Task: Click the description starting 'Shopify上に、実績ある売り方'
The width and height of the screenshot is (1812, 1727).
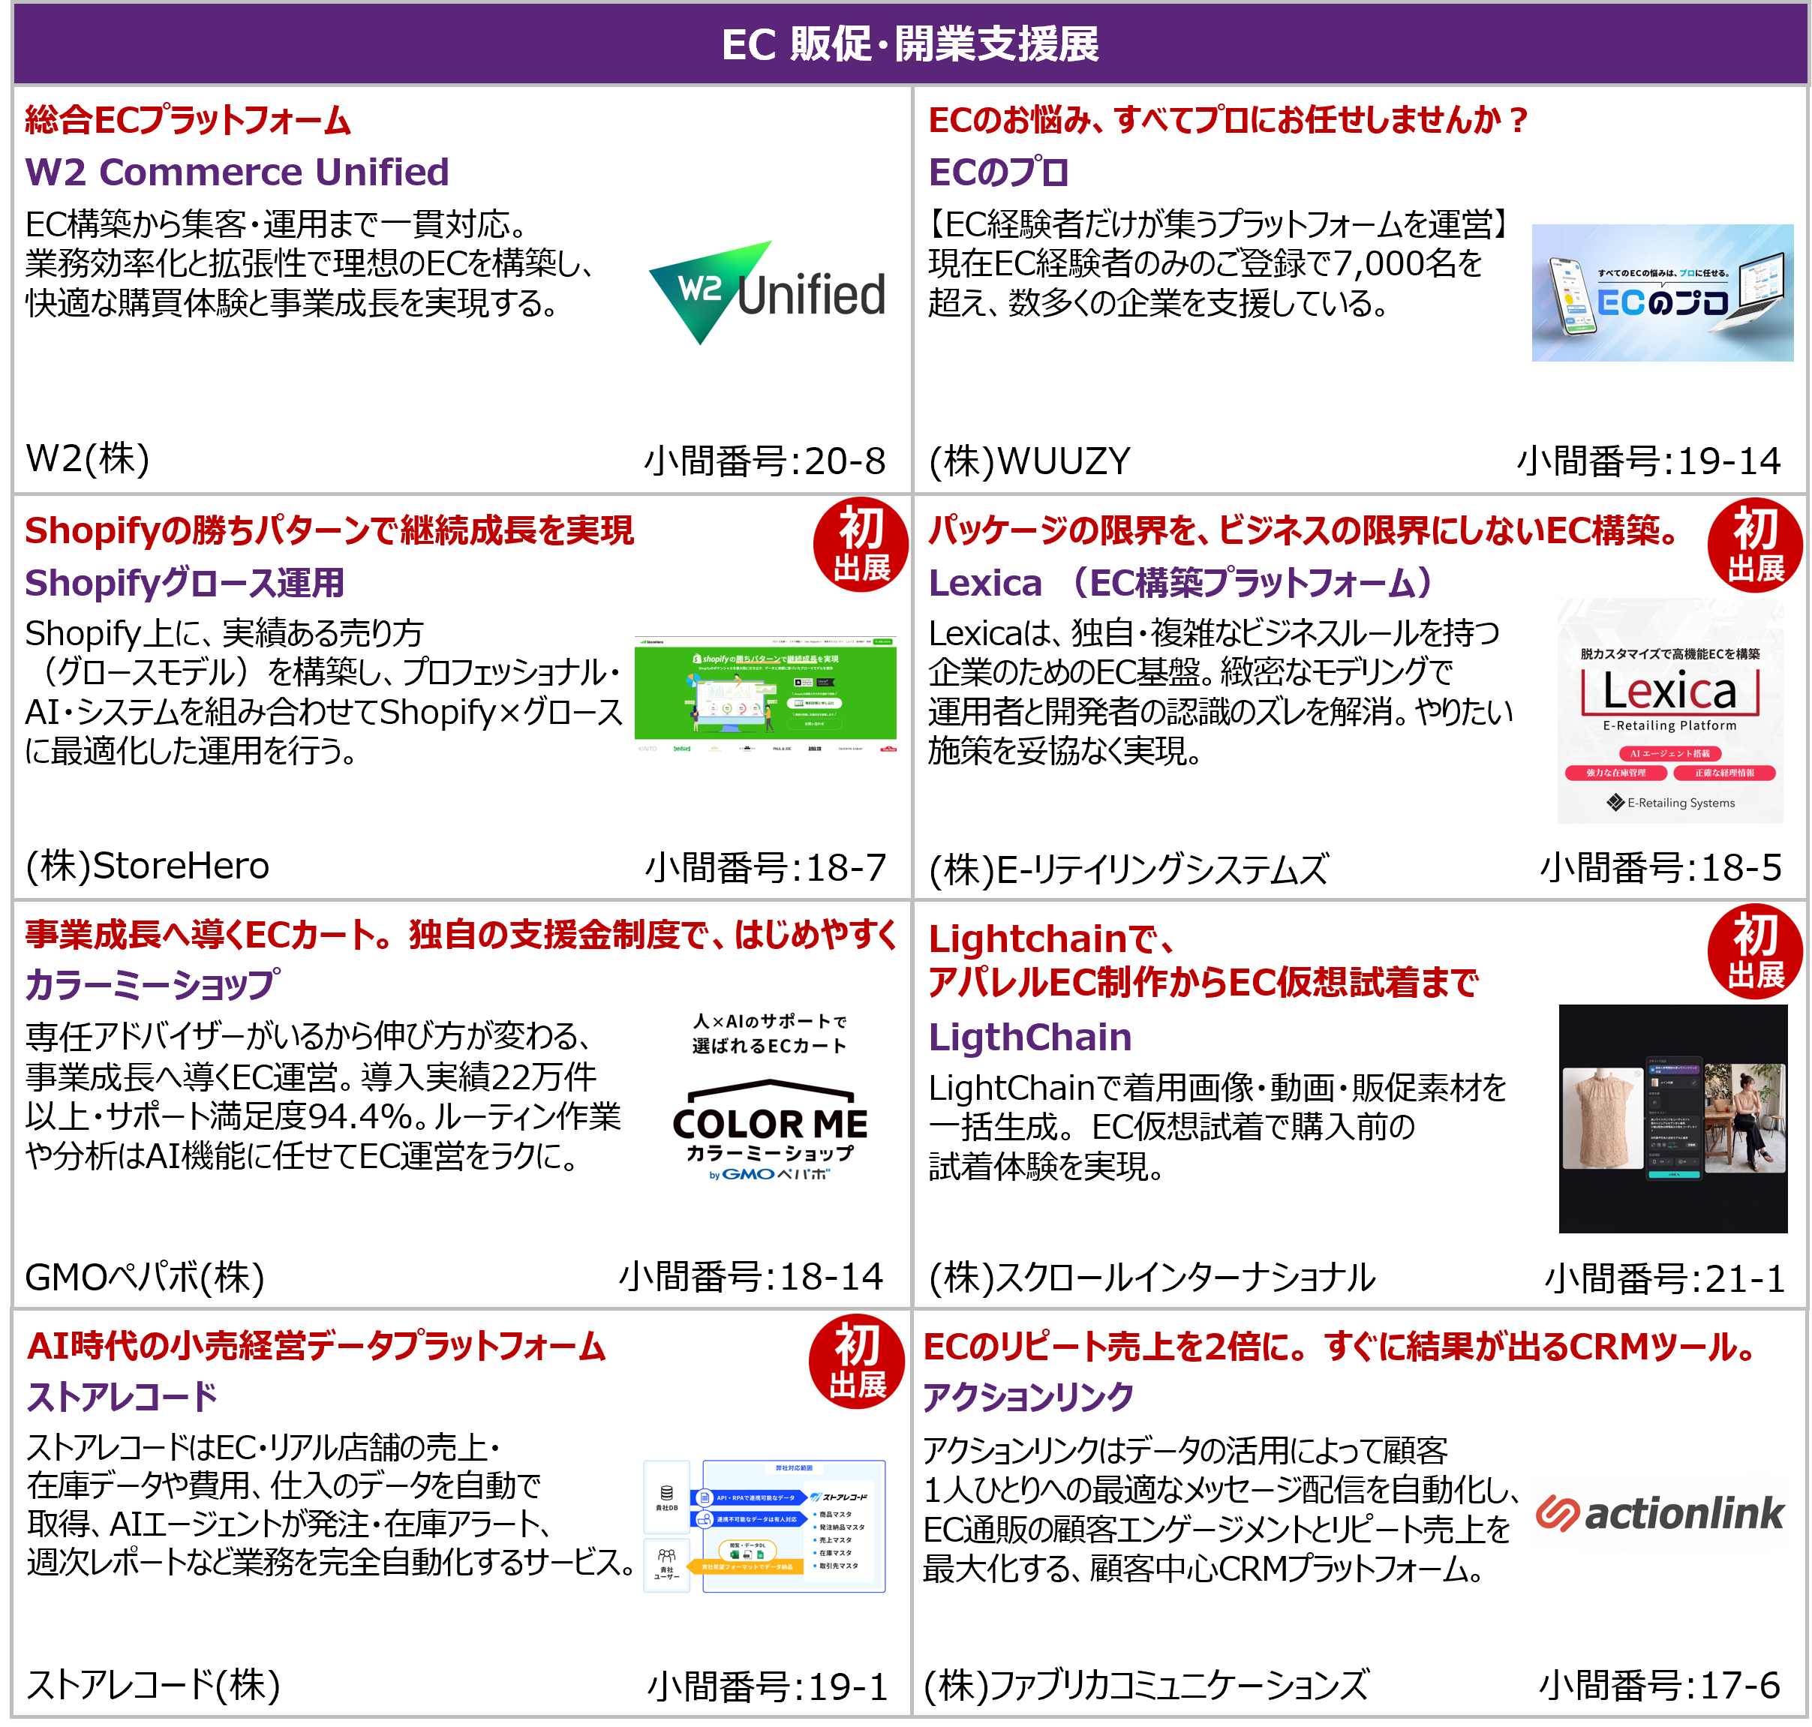Action: click(324, 692)
